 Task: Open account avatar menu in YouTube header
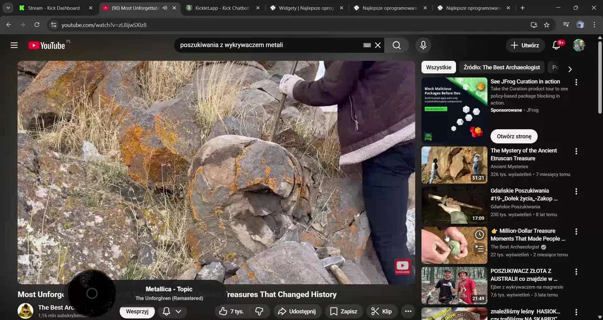click(x=579, y=45)
